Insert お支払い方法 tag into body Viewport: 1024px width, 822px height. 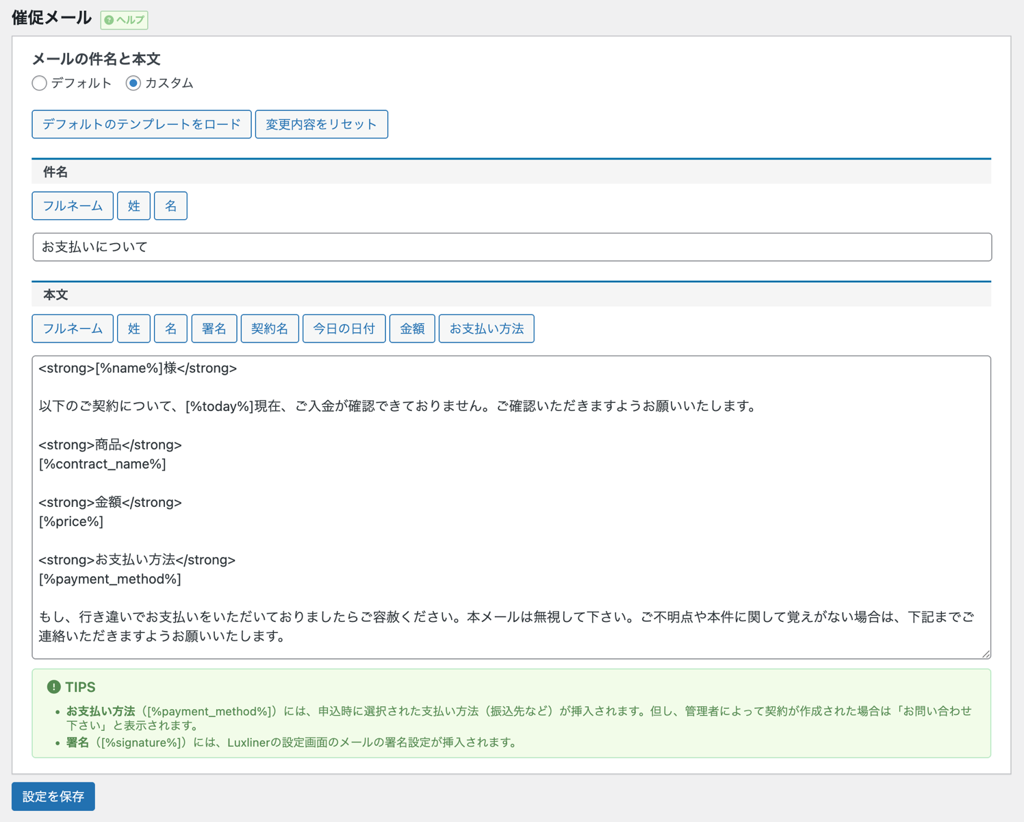486,329
